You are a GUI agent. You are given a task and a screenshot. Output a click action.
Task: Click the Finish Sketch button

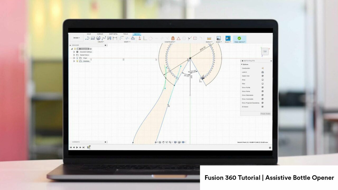pos(239,38)
